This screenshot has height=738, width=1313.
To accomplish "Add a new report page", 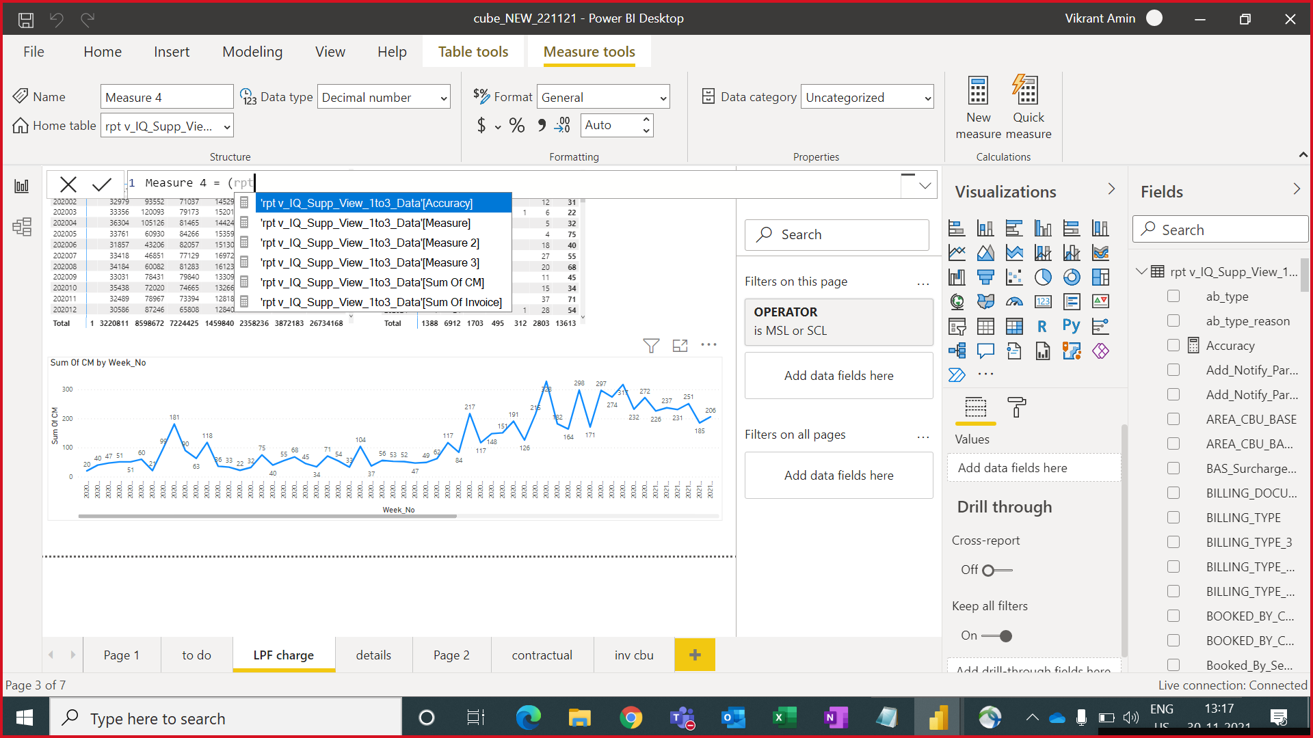I will pyautogui.click(x=695, y=655).
